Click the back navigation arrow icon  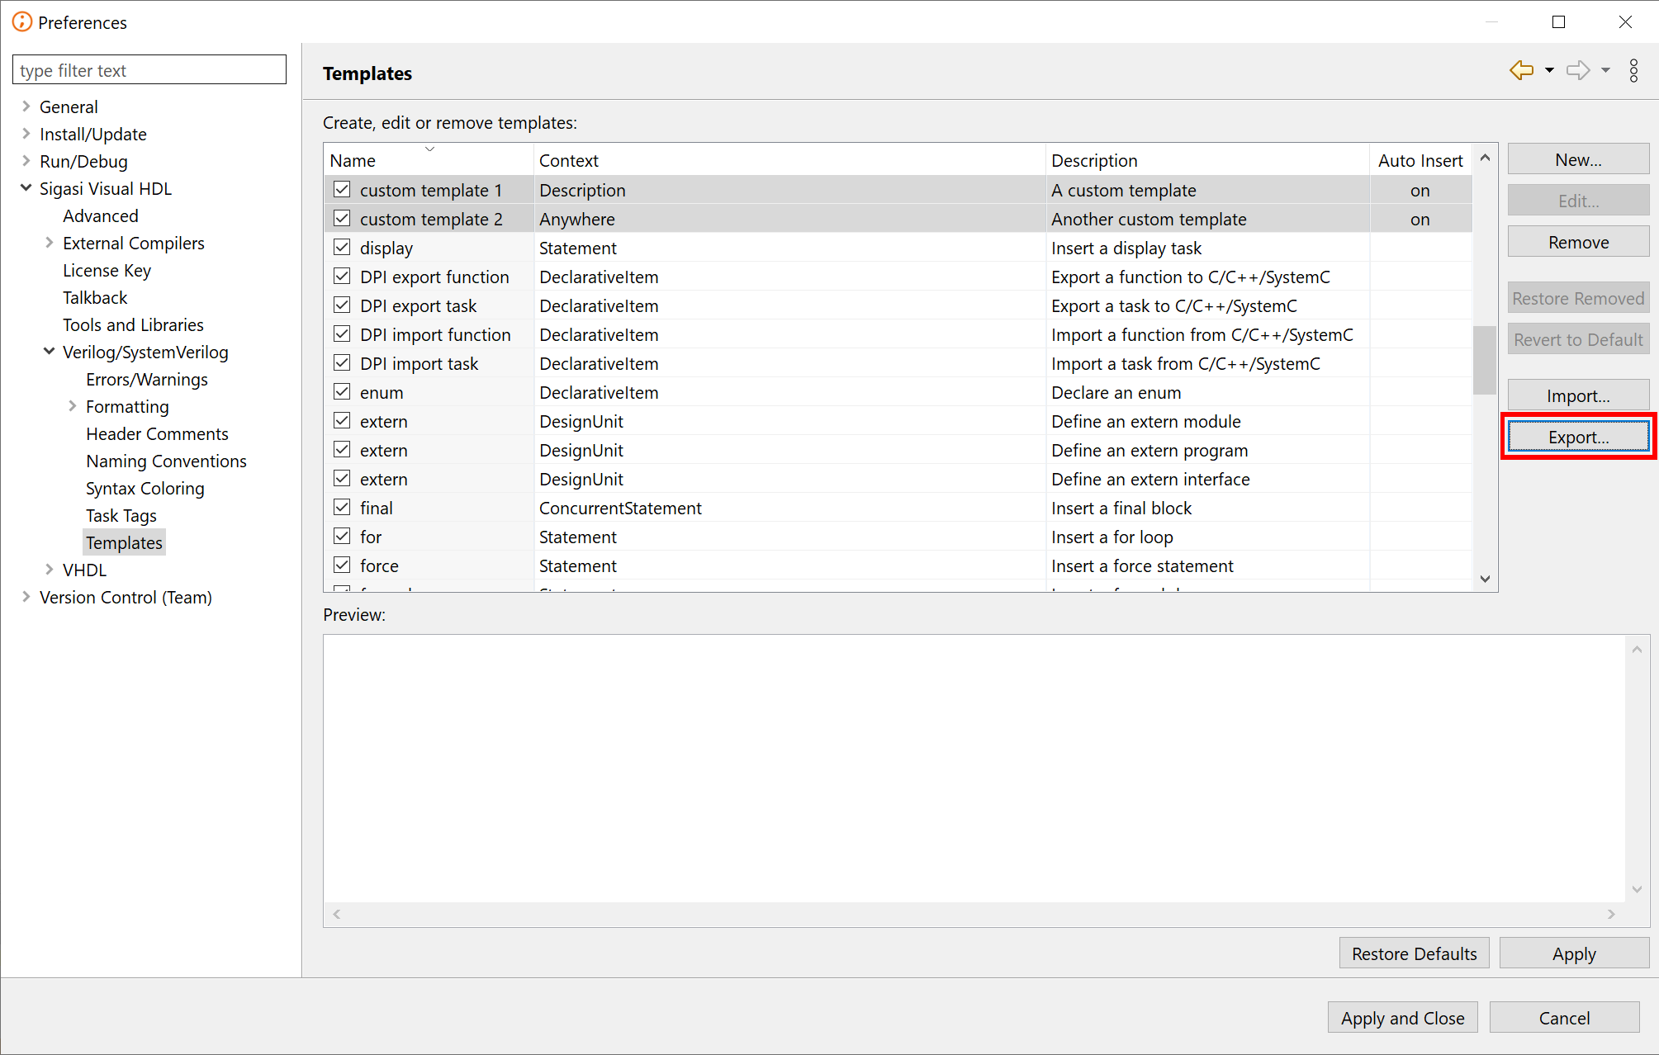(1521, 71)
